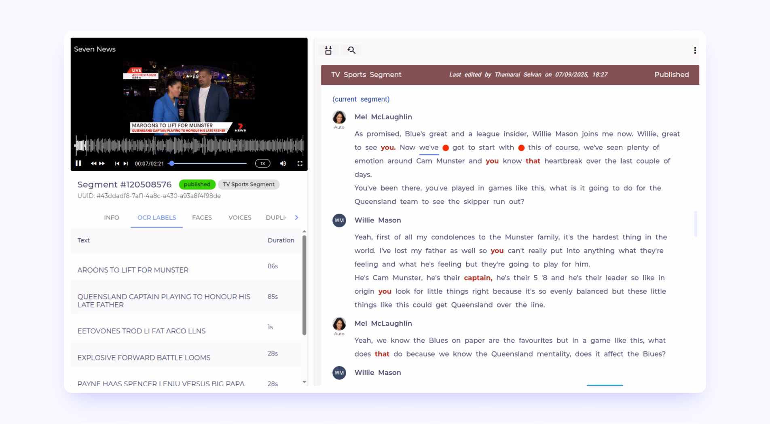Image resolution: width=770 pixels, height=424 pixels.
Task: Click the second Mel McLaughlin avatar
Action: 339,324
